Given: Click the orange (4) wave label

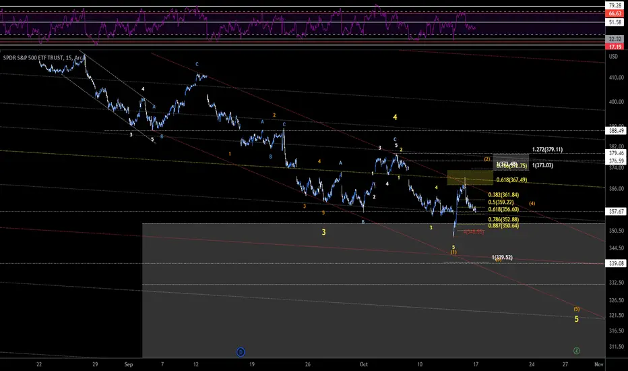Looking at the screenshot, I should point(532,204).
